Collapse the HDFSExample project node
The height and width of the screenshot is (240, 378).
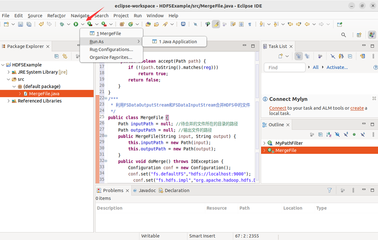tap(3, 65)
